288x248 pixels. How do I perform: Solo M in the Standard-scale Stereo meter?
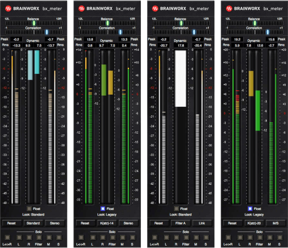tap(49, 237)
